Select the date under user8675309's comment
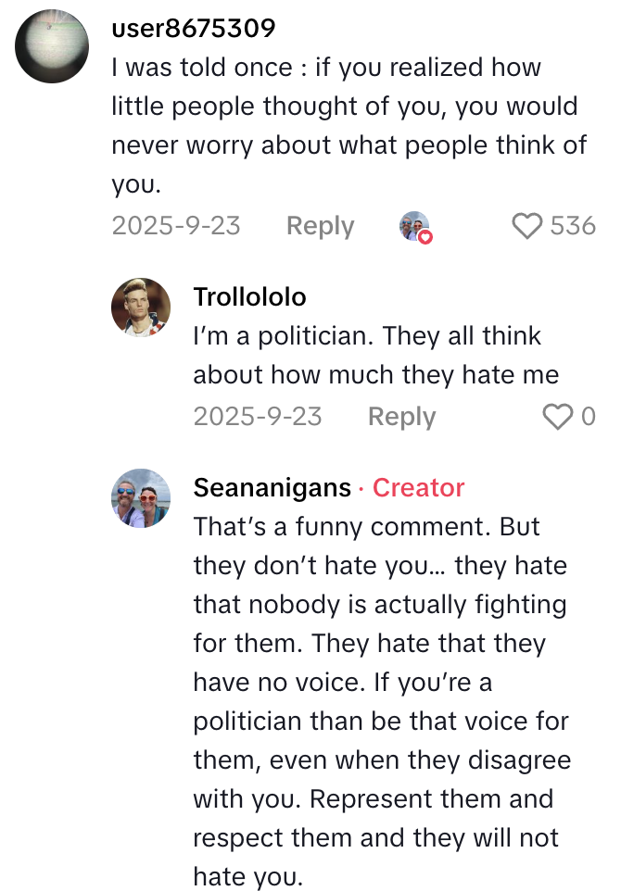 coord(175,226)
